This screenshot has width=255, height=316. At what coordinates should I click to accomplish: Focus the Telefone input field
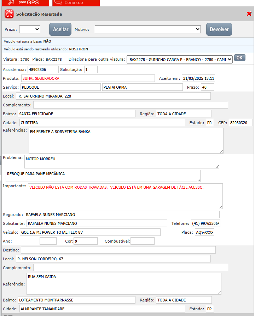click(x=205, y=223)
